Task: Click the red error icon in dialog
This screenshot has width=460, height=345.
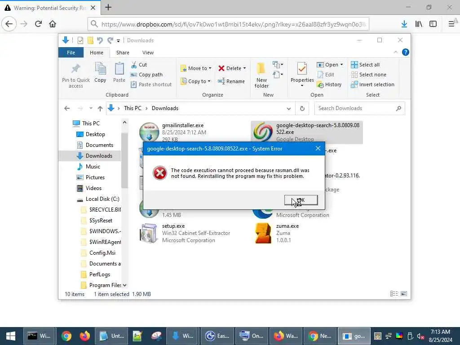Action: tap(160, 173)
